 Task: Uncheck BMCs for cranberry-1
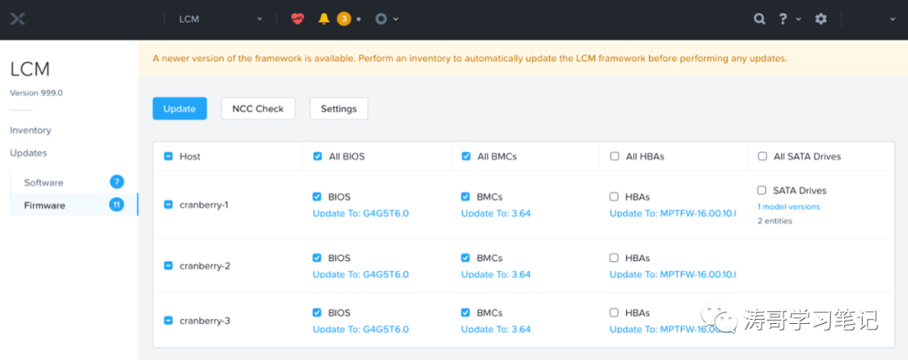[x=465, y=196]
